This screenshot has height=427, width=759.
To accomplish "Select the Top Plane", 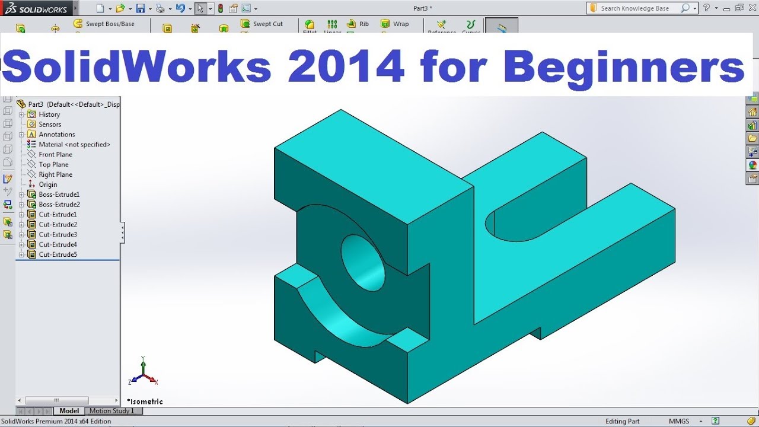I will 48,165.
